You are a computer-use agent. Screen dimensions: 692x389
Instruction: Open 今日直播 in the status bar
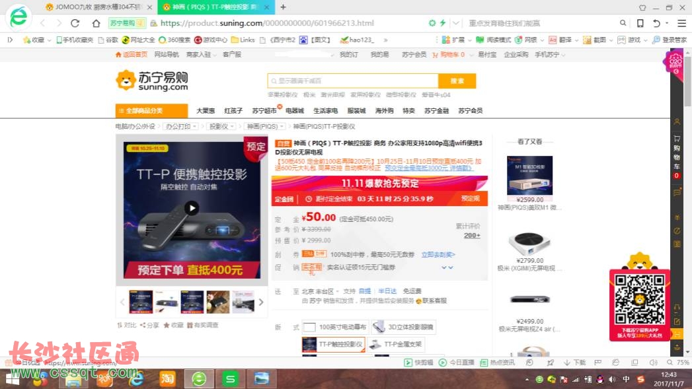[x=456, y=363]
